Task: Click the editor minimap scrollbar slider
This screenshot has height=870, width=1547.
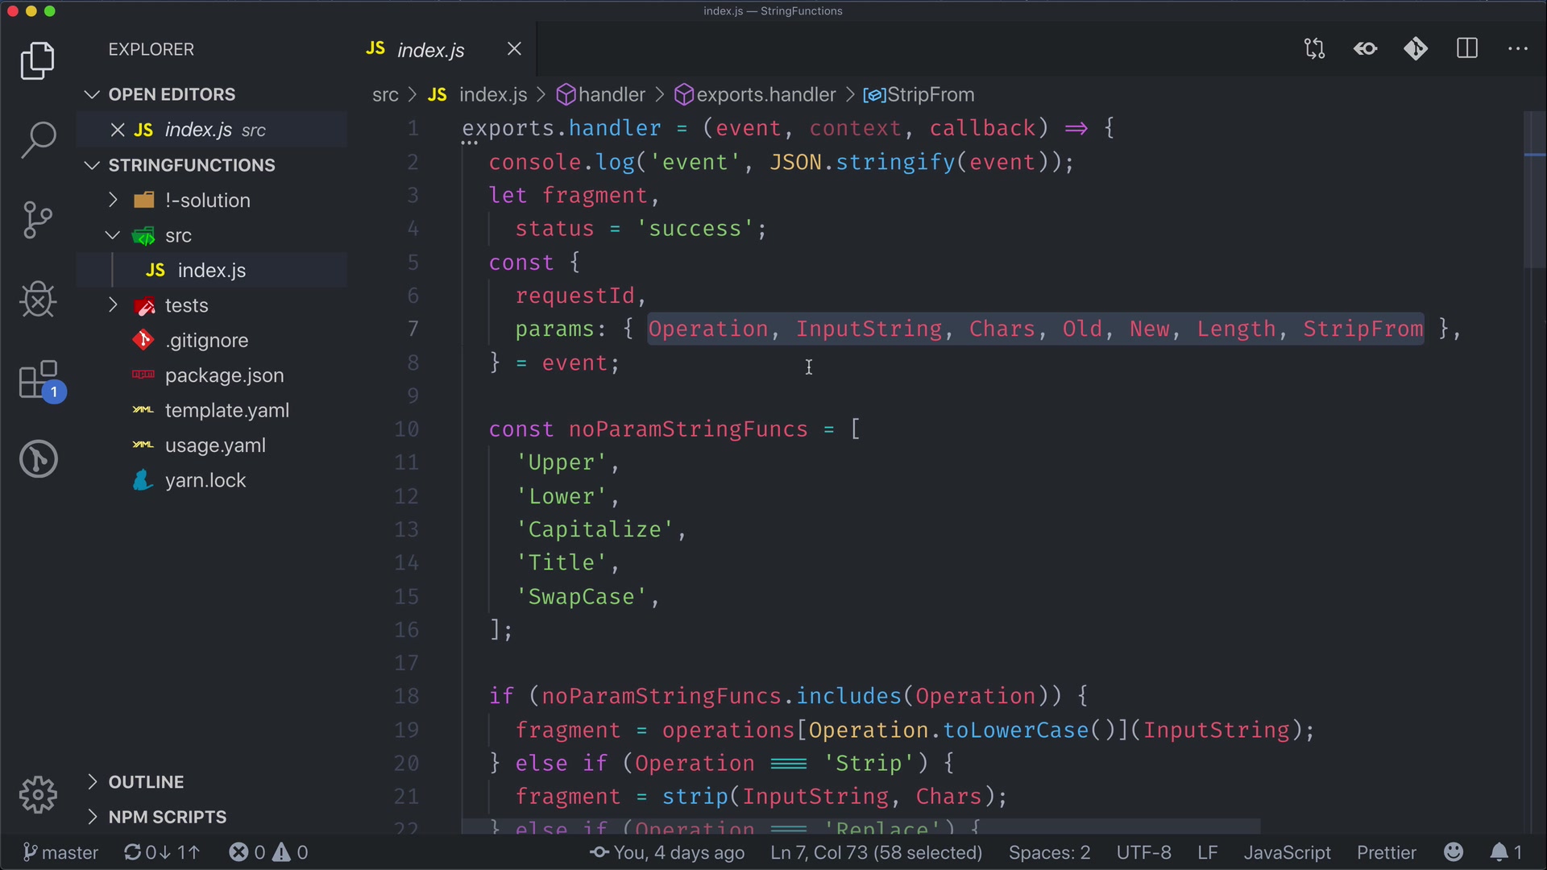Action: coord(1534,190)
